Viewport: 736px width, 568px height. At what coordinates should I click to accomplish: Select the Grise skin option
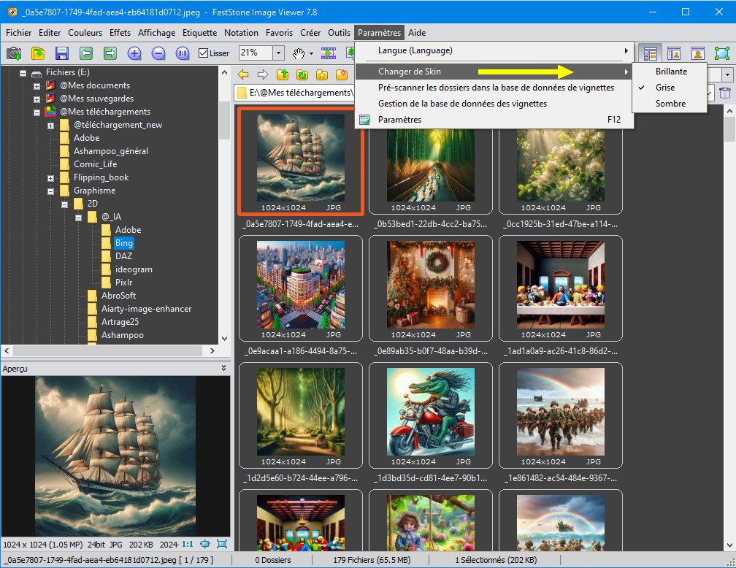(x=670, y=88)
